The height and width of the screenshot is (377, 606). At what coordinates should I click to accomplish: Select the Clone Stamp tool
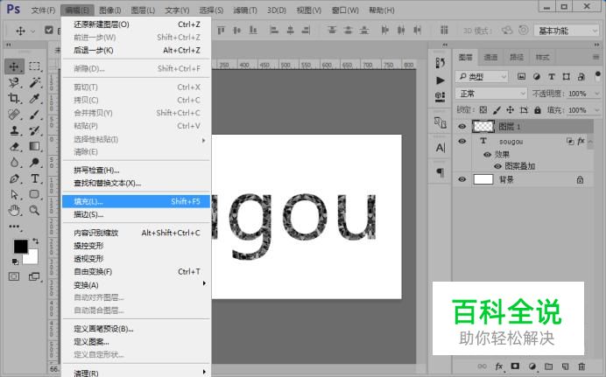click(14, 130)
